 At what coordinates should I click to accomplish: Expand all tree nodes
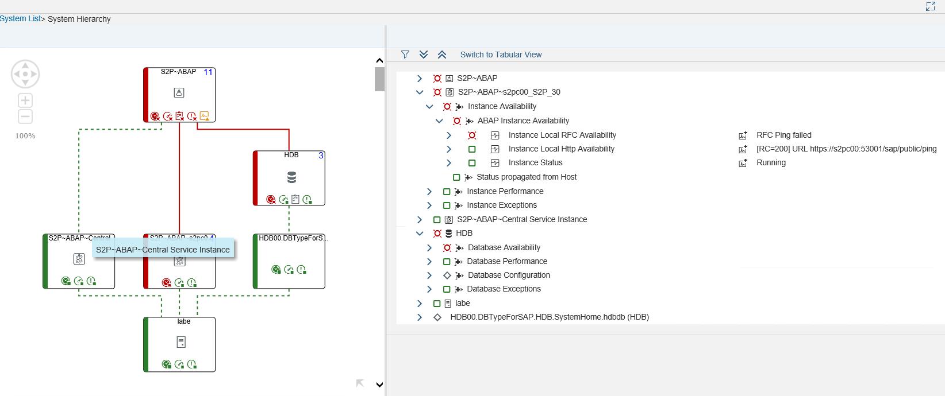click(x=424, y=55)
